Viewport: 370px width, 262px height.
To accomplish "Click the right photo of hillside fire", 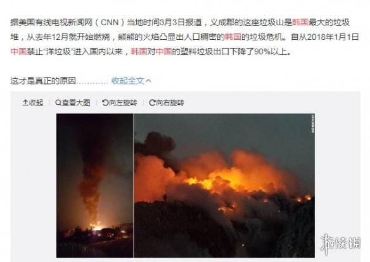I will tap(224, 186).
